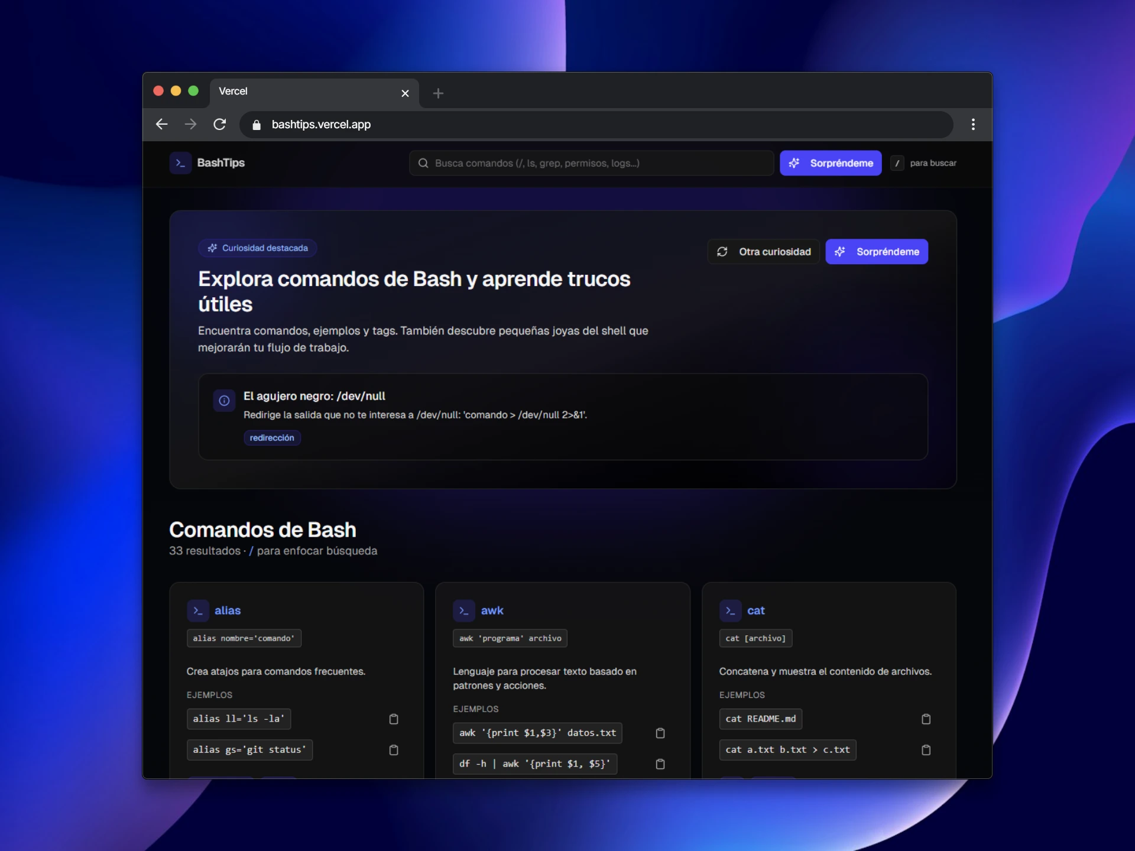Navigate back with the browser back arrow

click(x=161, y=125)
